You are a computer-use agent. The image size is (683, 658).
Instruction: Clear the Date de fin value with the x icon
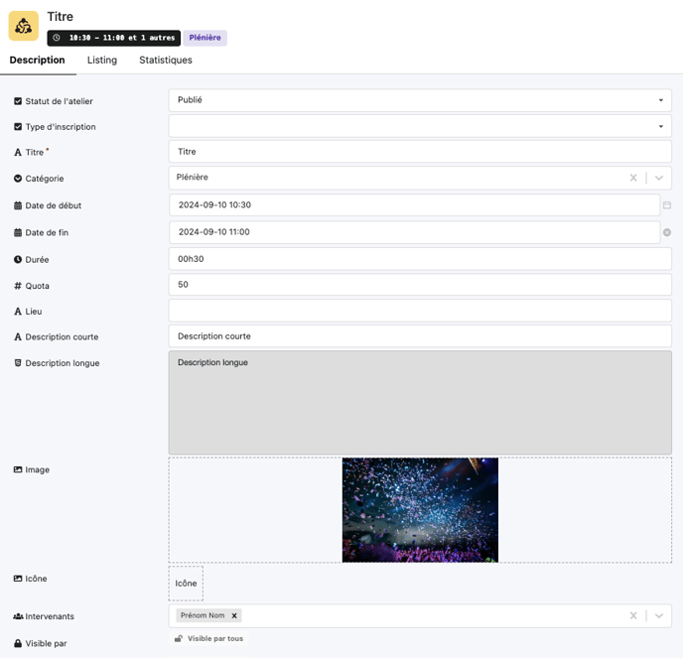point(667,232)
